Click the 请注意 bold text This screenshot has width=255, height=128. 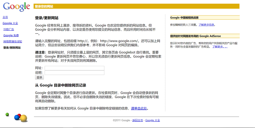coord(40,52)
